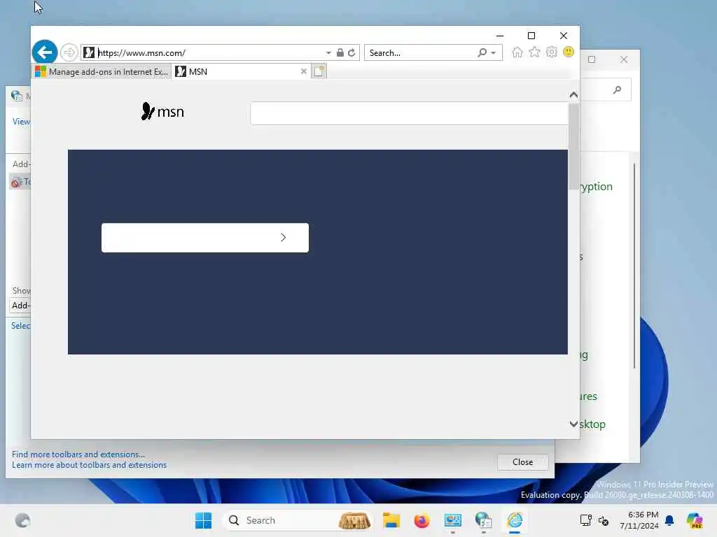Click the white banner button with chevron
This screenshot has height=537, width=717.
[205, 238]
